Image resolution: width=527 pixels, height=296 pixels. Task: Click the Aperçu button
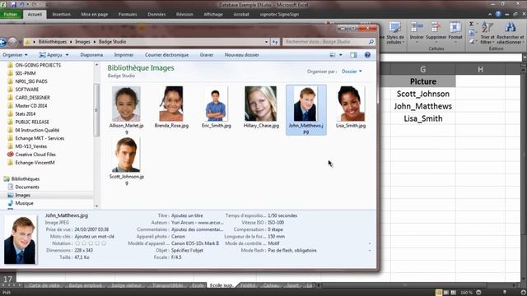coord(51,55)
